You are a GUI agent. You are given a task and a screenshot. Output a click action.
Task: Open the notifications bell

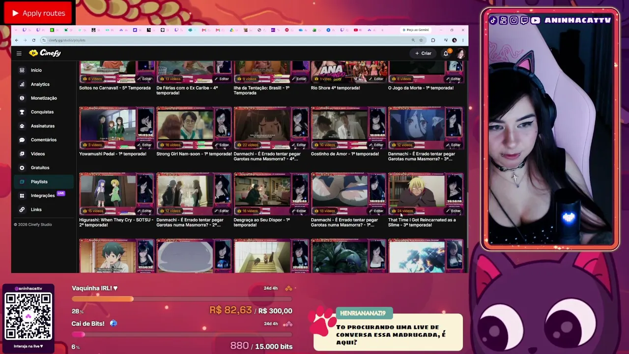446,53
